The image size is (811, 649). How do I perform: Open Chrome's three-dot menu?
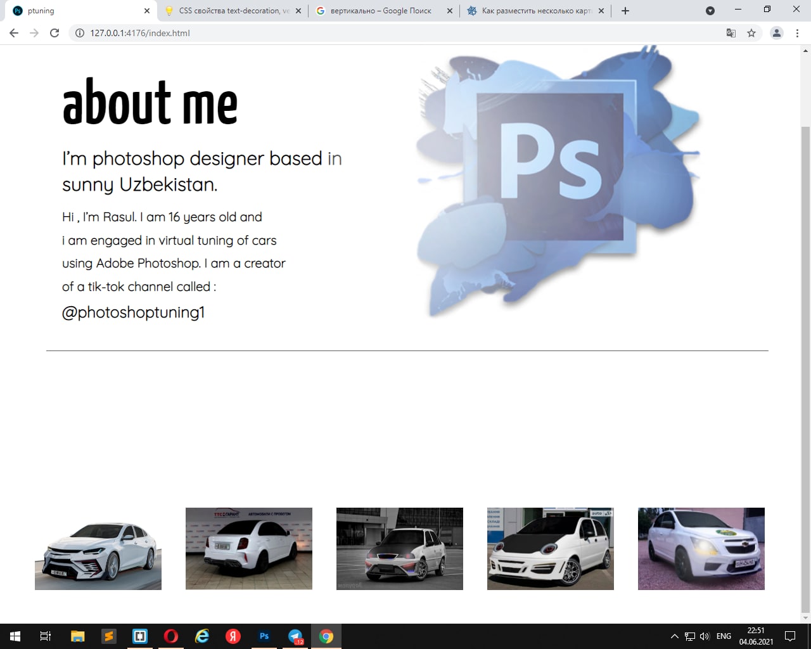tap(797, 33)
